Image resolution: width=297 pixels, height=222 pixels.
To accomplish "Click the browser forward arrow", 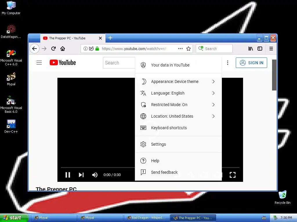I will click(44, 49).
